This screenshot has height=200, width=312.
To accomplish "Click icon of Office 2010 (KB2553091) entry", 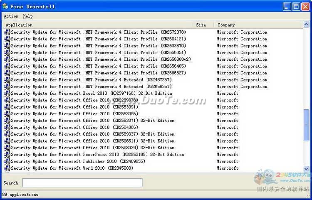I will [7, 107].
